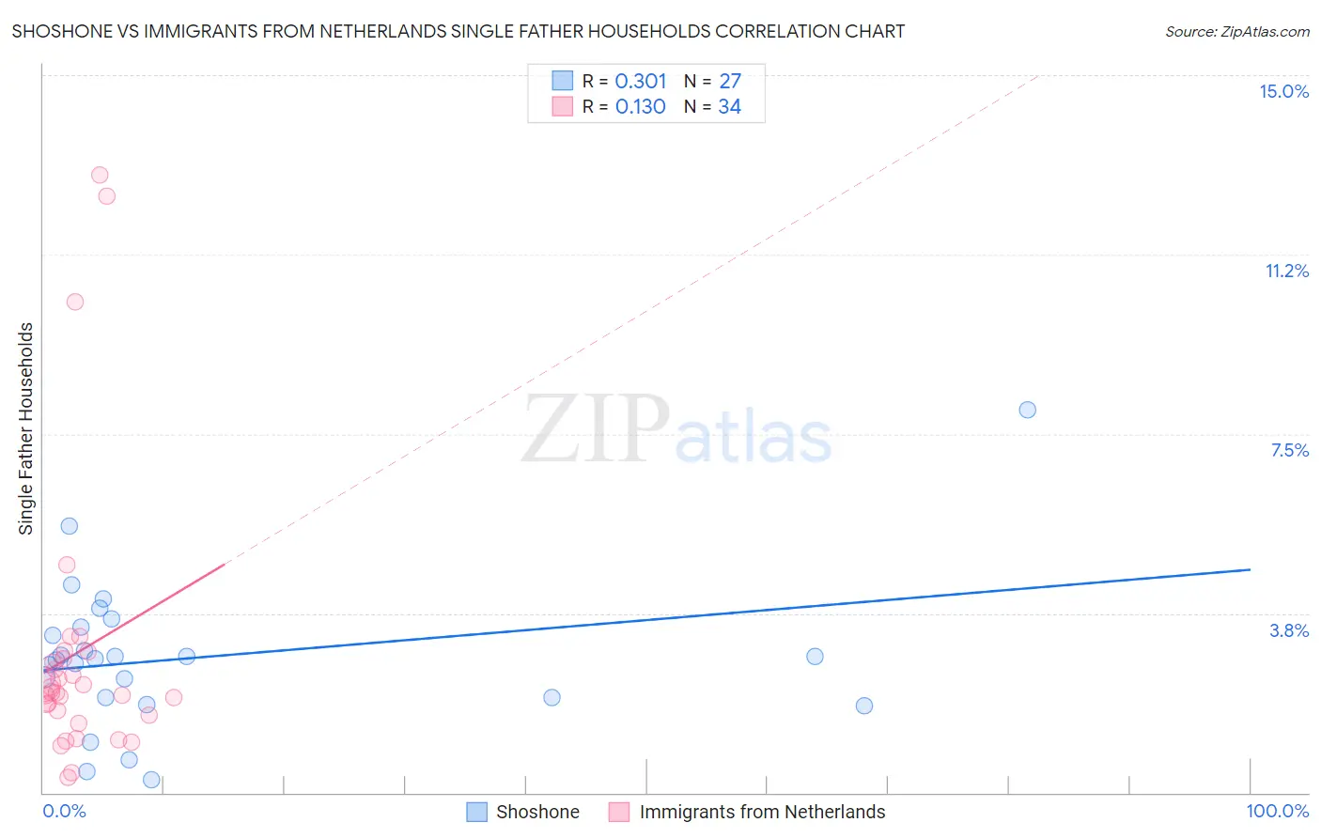The height and width of the screenshot is (838, 1321).
Task: Select the Immigrants from Netherlands legend label
Action: pos(762,812)
